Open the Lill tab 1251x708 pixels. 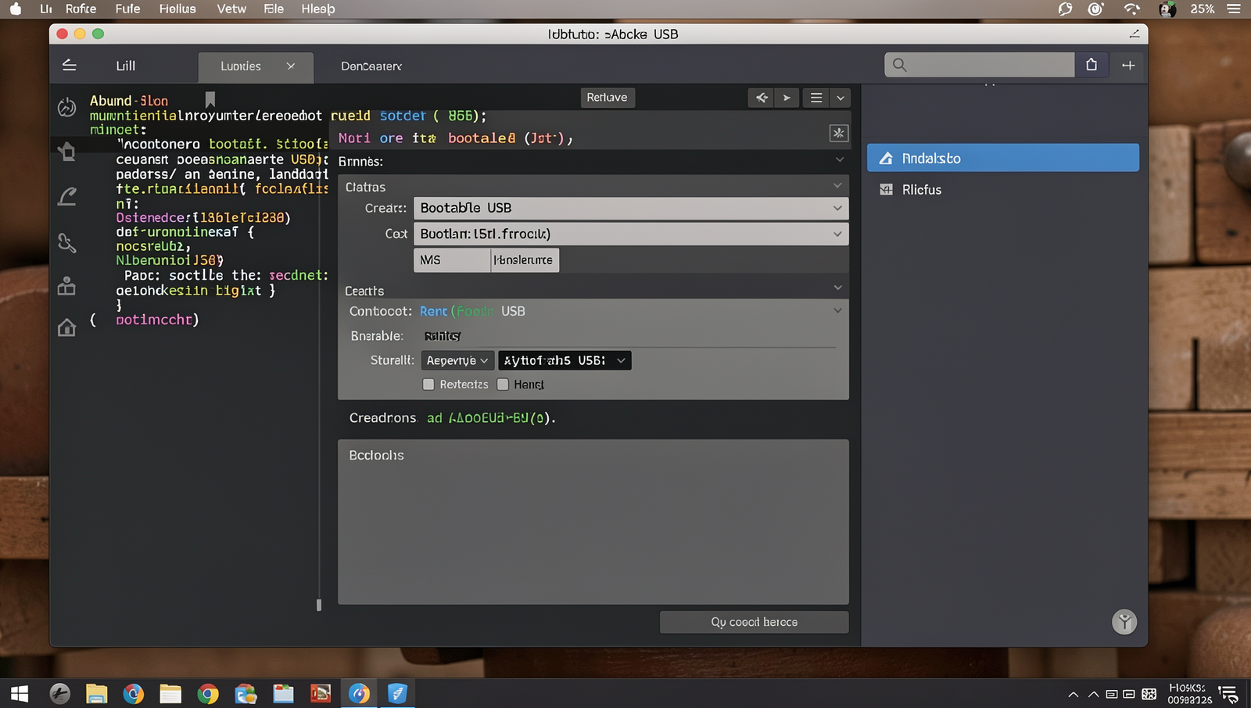pos(125,66)
